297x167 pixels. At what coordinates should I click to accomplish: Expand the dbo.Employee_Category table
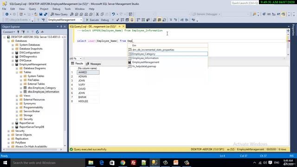[21, 88]
